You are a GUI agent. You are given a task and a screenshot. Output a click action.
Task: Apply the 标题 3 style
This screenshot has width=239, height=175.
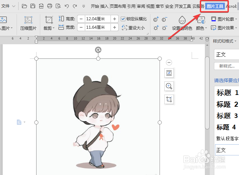[227, 116]
